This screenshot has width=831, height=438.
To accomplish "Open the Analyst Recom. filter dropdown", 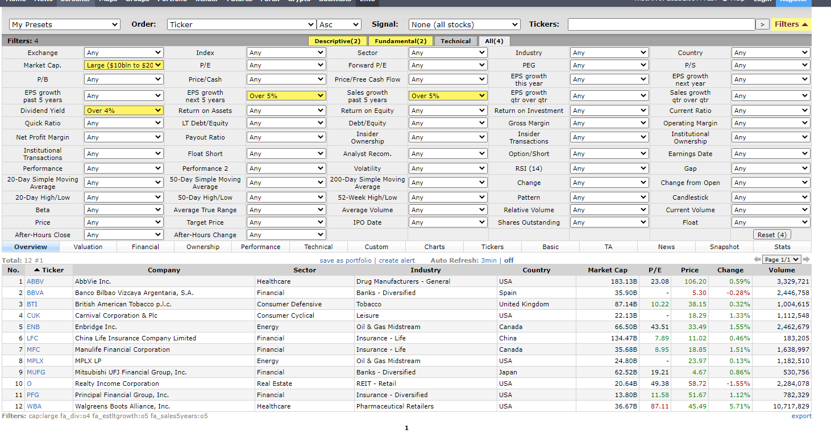I will coord(448,154).
